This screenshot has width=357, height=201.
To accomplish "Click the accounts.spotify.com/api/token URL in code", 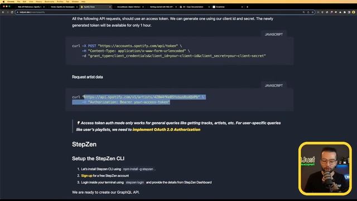I will click(138, 46).
